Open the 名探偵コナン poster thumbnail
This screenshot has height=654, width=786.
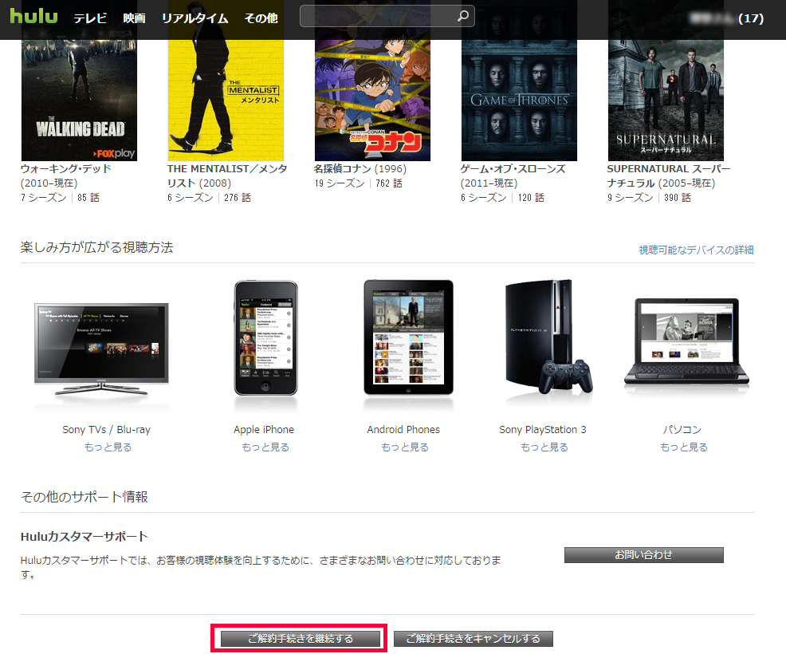coord(372,100)
